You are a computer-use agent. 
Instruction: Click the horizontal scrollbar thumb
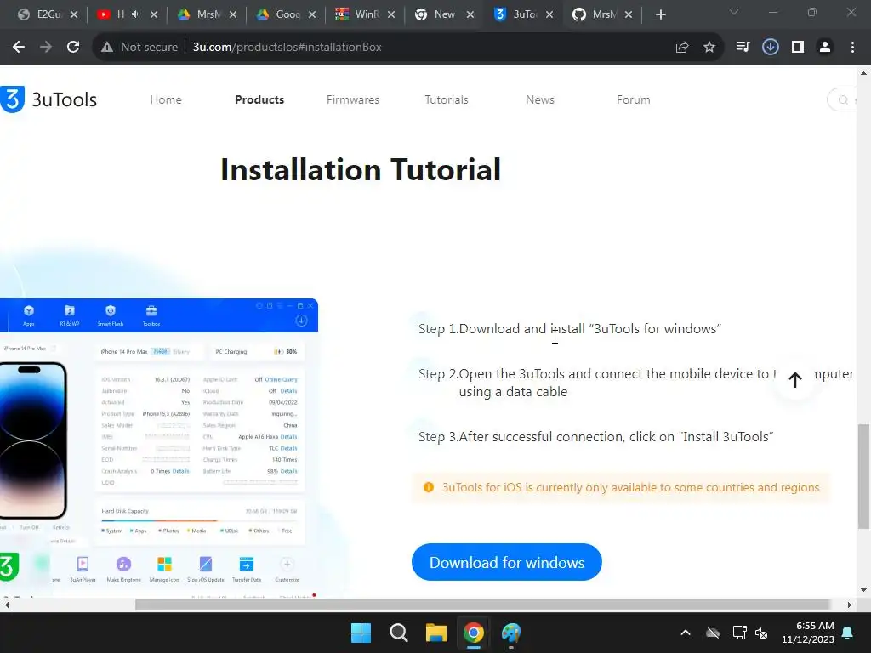(x=483, y=605)
